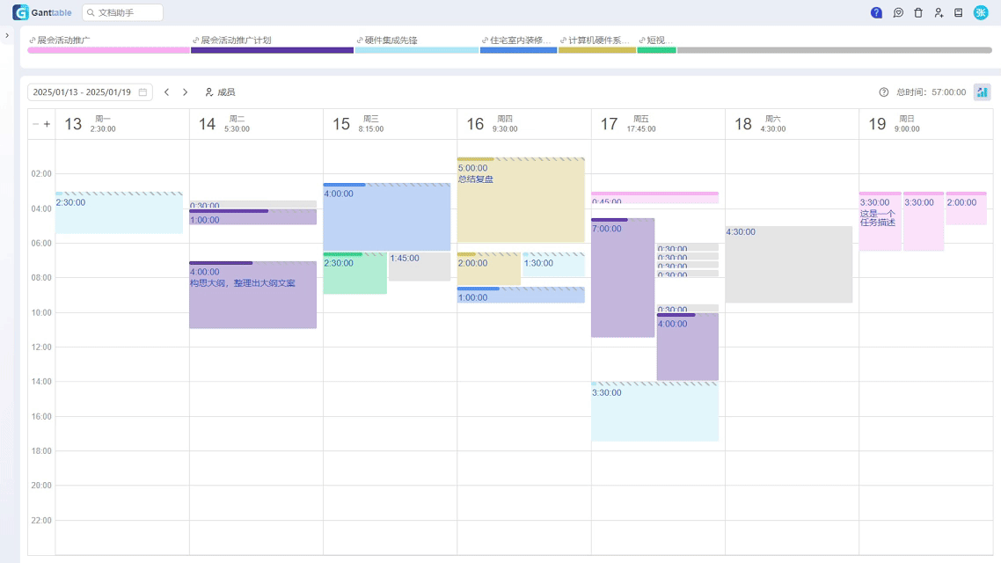
Task: Click the 文档助手 search field
Action: point(123,12)
